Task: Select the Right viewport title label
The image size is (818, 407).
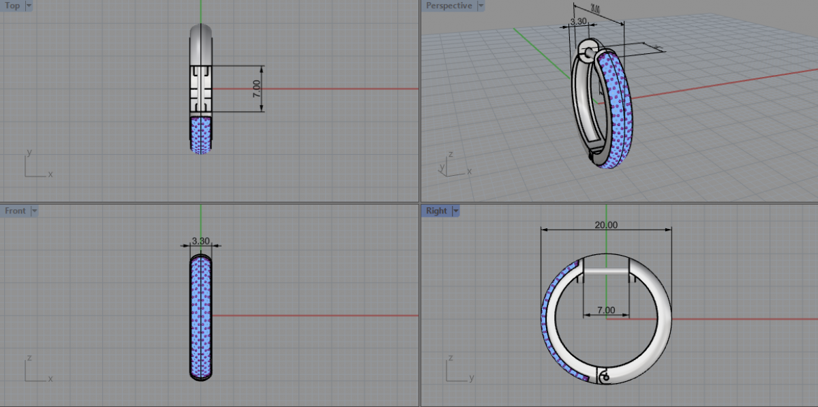Action: (x=436, y=211)
